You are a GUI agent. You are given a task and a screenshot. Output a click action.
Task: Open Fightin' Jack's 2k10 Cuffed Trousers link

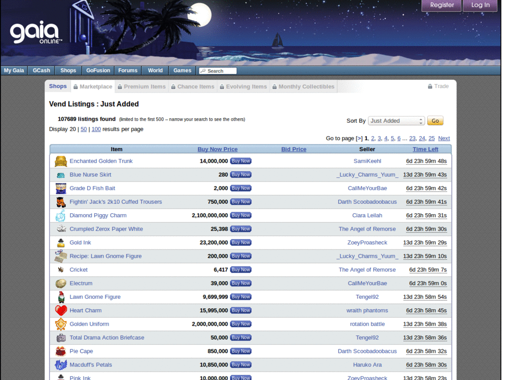[116, 202]
